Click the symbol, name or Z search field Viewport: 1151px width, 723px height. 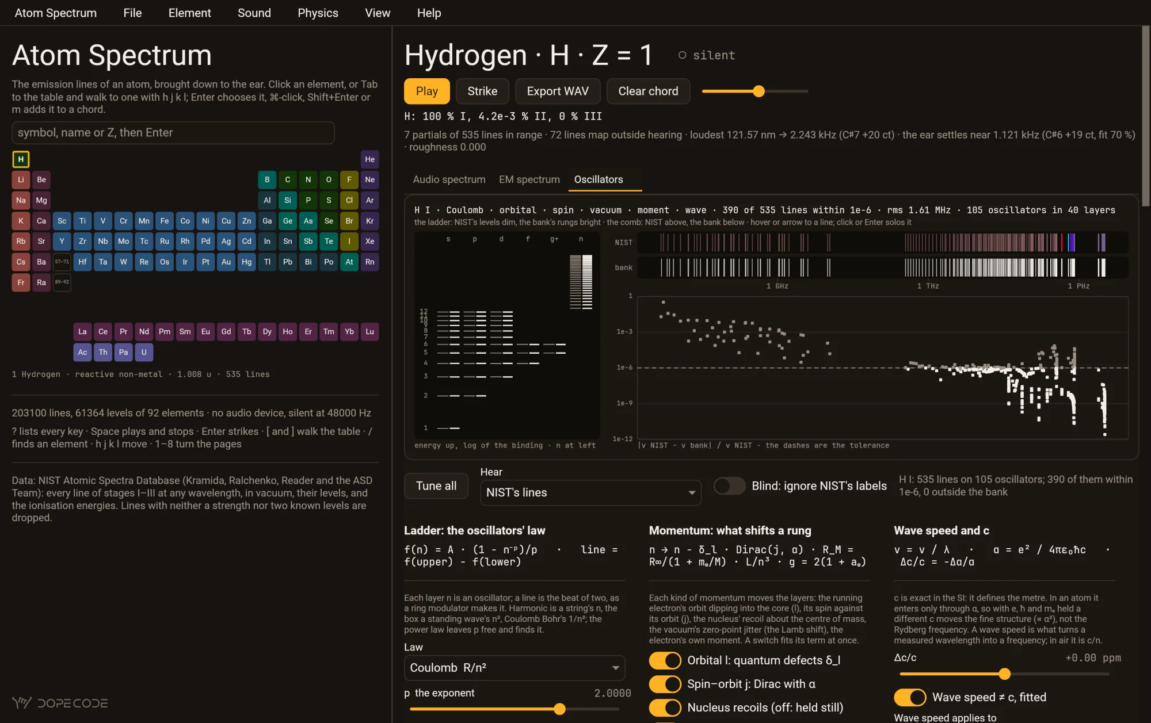pyautogui.click(x=173, y=133)
